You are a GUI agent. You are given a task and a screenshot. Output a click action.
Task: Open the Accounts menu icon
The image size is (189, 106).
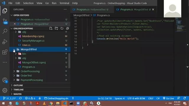tap(5, 80)
